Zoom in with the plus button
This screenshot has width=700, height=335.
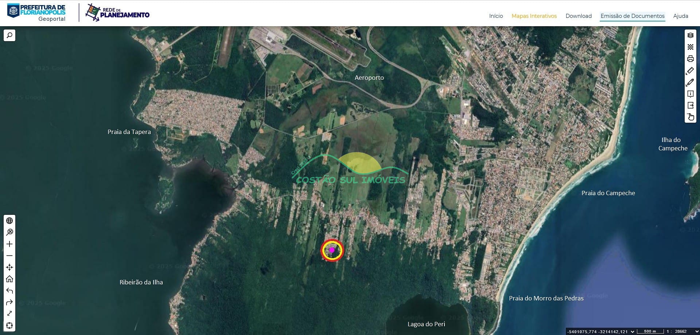click(x=9, y=244)
